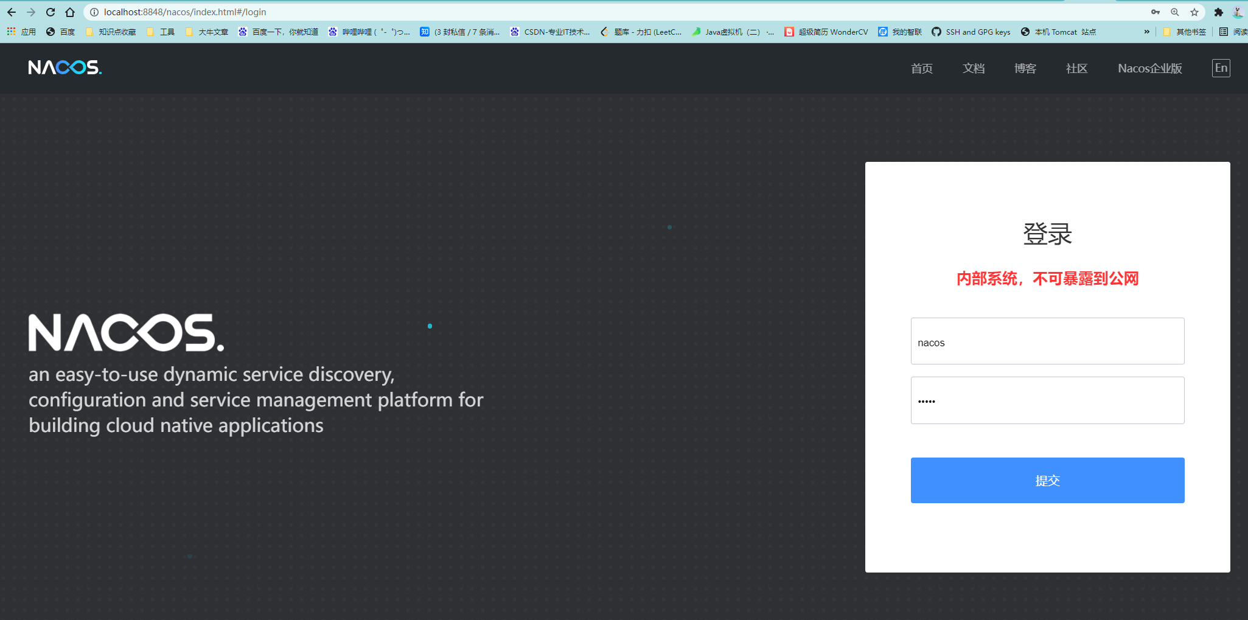1248x620 pixels.
Task: Open the 大牛文章 bookmark folder
Action: click(207, 32)
